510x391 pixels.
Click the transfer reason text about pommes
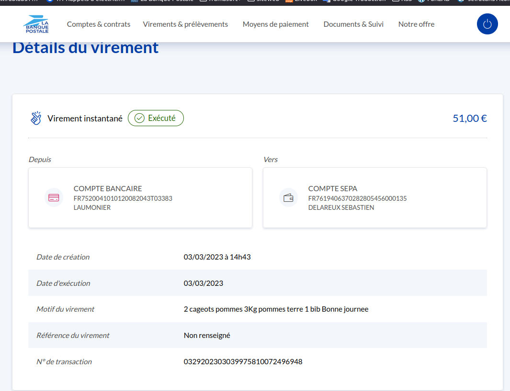coord(276,309)
